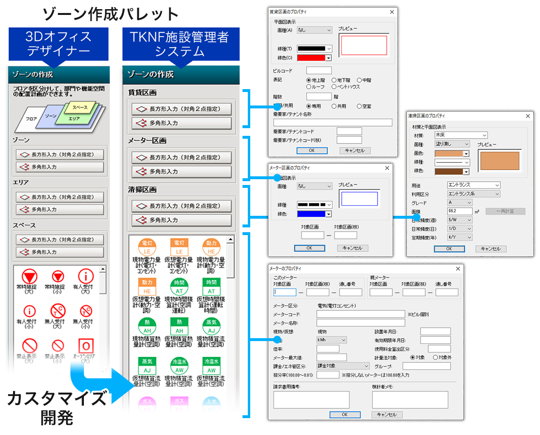Open the 計量頻度(週) dropdown showing 5/W
Screen dimensions: 540x435
point(459,219)
